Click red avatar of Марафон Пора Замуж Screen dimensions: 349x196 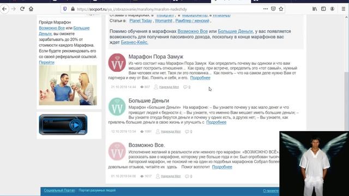117,63
